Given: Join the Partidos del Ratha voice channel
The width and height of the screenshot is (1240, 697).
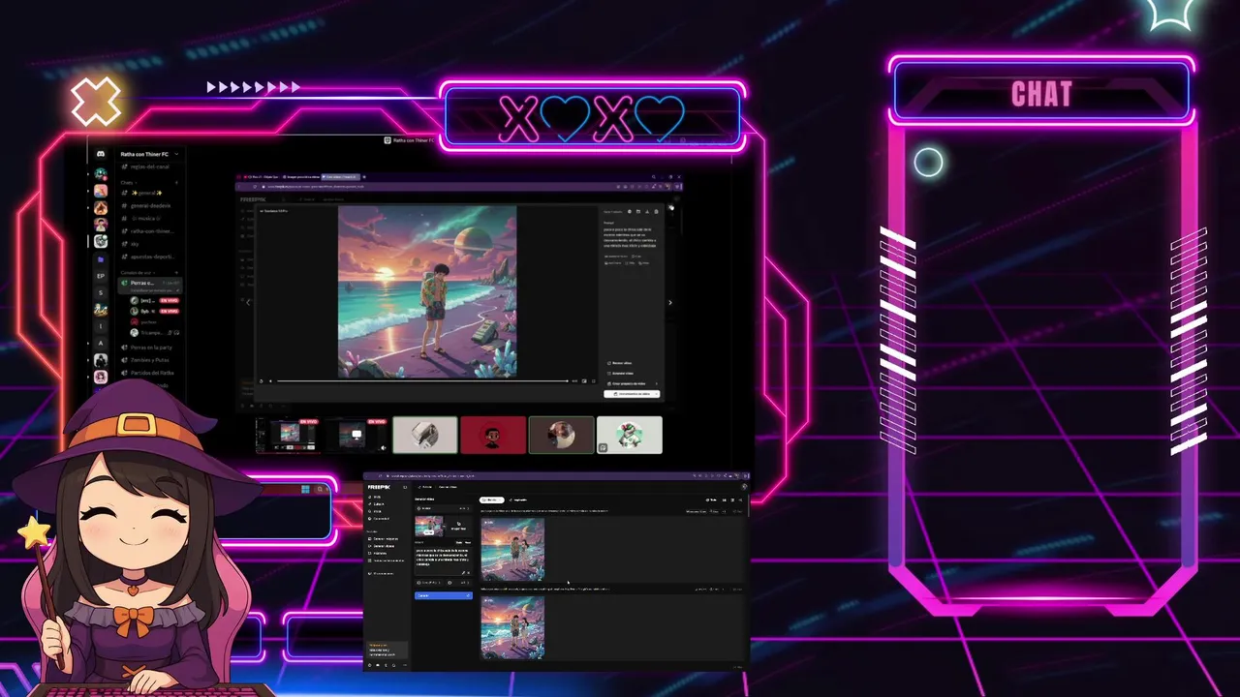Looking at the screenshot, I should tap(149, 372).
